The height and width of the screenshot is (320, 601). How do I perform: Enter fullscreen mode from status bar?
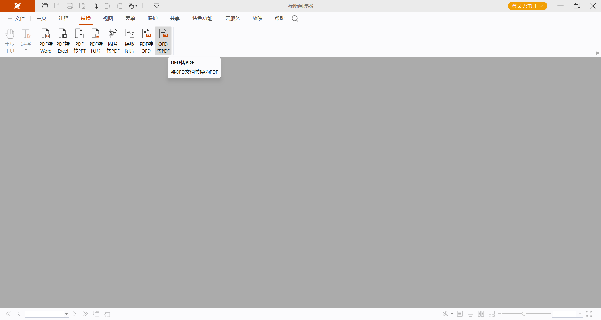tap(589, 314)
